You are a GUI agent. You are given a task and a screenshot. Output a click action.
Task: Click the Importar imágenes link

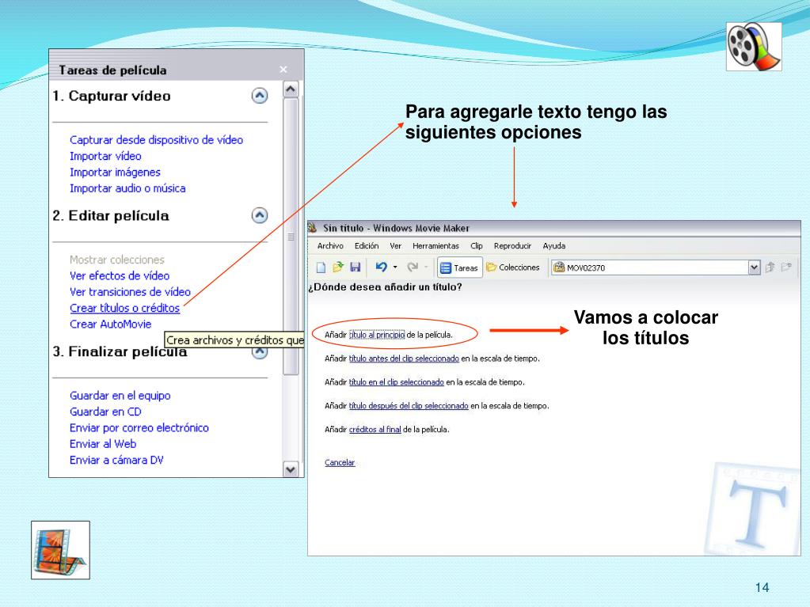point(115,172)
